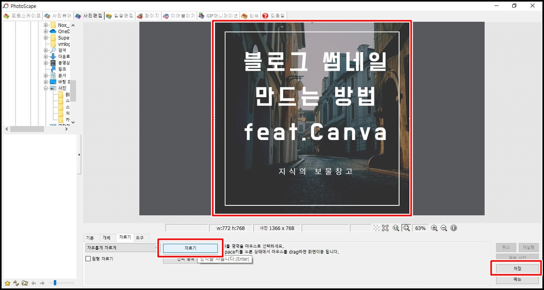Toggle the checkerboard transparency background icon
This screenshot has height=290, width=544.
tap(376, 228)
